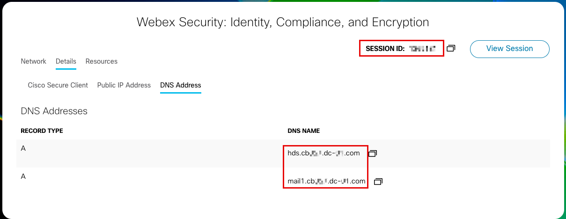Copy the mail1 DNS name via its copy icon

pyautogui.click(x=378, y=181)
